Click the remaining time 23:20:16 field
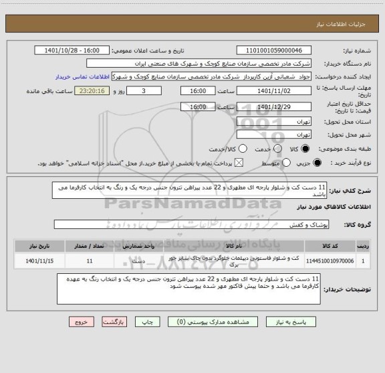Viewport: 385px width, 373px height. click(x=92, y=91)
